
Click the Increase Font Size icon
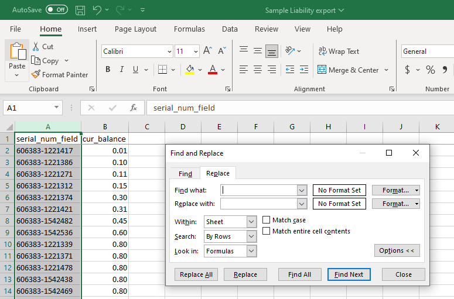point(207,51)
